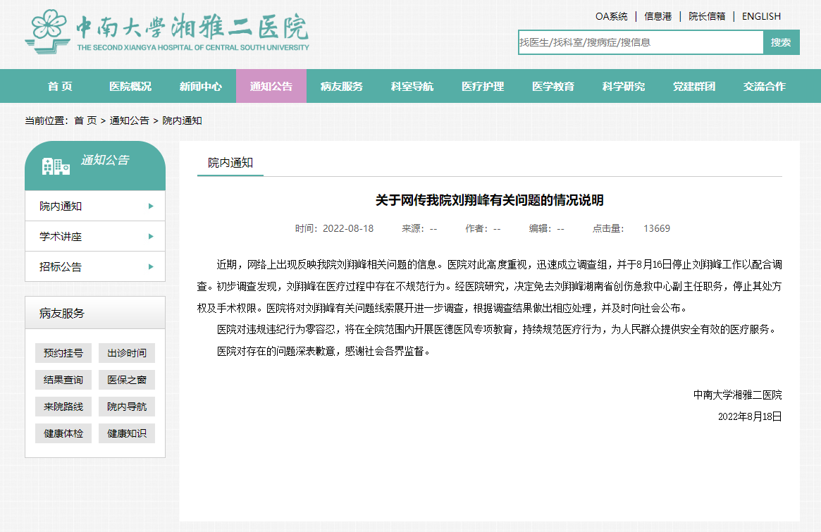Click the 预约挂号 button

(63, 353)
